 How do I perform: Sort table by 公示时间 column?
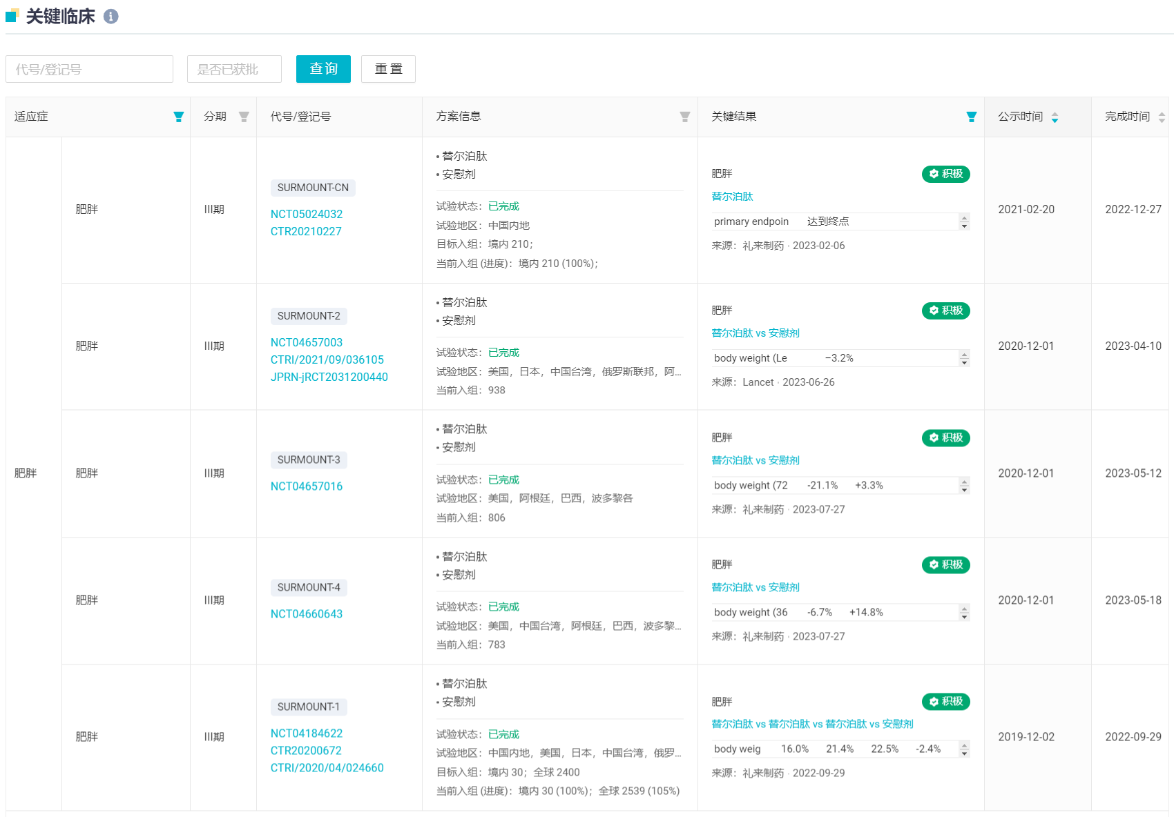1055,117
